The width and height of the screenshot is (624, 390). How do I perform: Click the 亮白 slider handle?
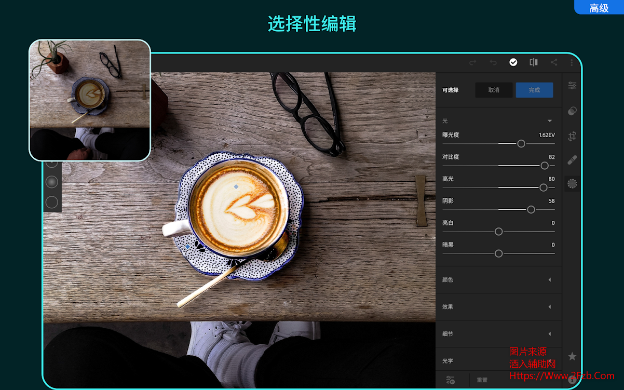coord(499,232)
